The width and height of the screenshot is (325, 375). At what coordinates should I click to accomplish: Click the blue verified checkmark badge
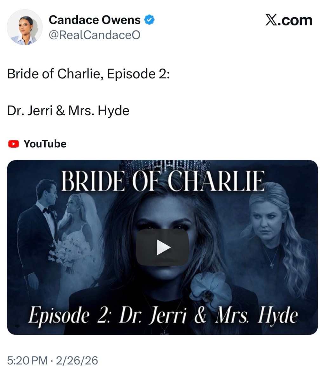click(149, 20)
